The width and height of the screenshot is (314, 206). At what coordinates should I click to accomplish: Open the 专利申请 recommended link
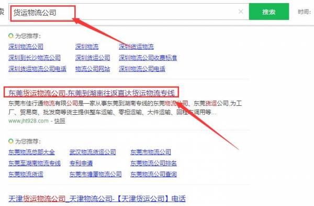(81, 163)
